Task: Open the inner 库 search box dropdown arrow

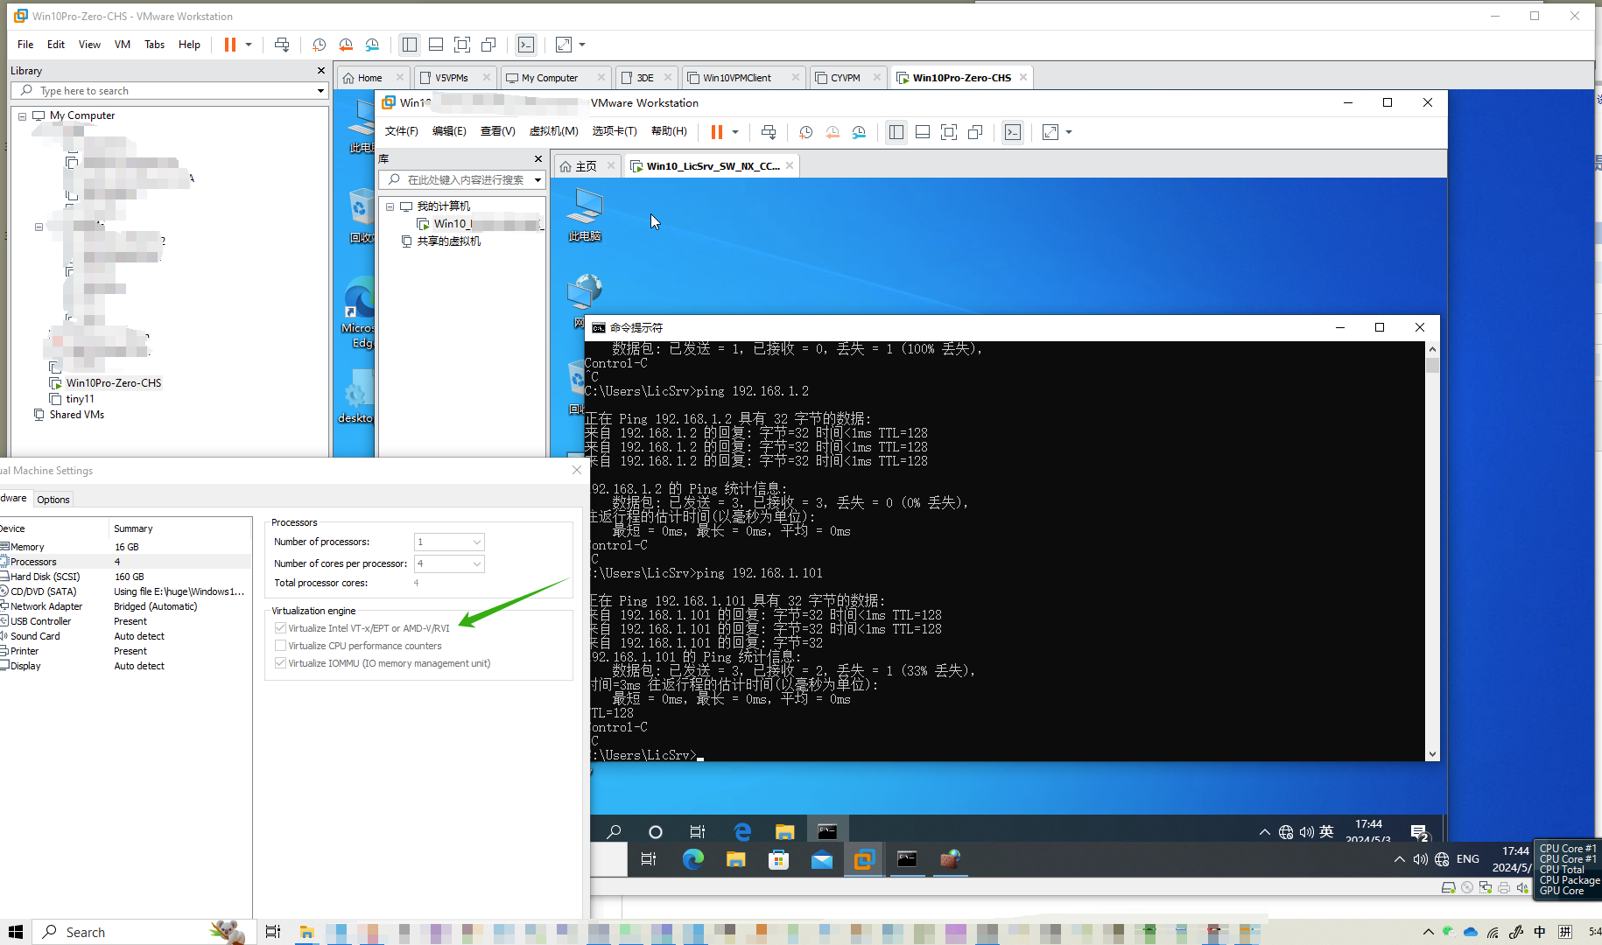Action: (538, 180)
